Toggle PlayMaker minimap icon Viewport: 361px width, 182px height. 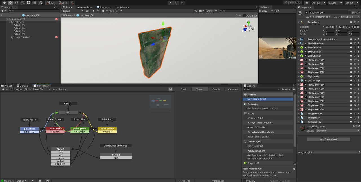click(x=171, y=89)
